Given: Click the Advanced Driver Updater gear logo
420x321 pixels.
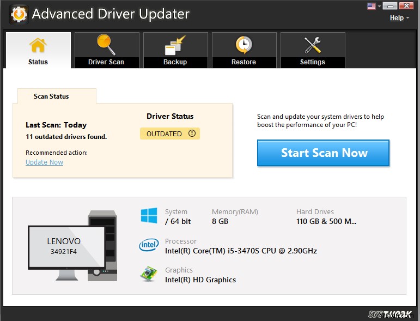Looking at the screenshot, I should (x=19, y=14).
